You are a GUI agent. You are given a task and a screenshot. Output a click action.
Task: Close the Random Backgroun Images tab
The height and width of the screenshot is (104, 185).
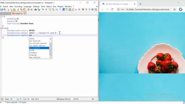134,4
